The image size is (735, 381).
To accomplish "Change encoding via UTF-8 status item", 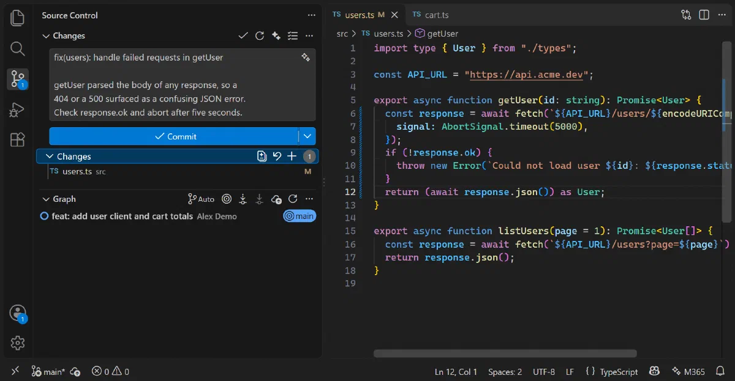I will [544, 371].
